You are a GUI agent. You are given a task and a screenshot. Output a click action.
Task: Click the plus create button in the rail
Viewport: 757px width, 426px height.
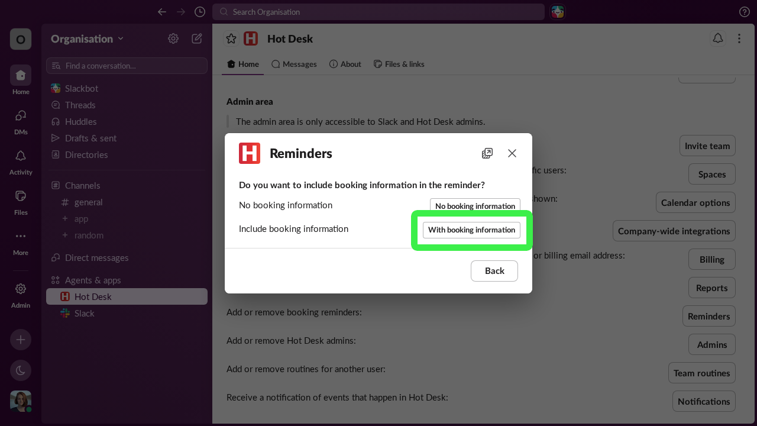[x=21, y=340]
